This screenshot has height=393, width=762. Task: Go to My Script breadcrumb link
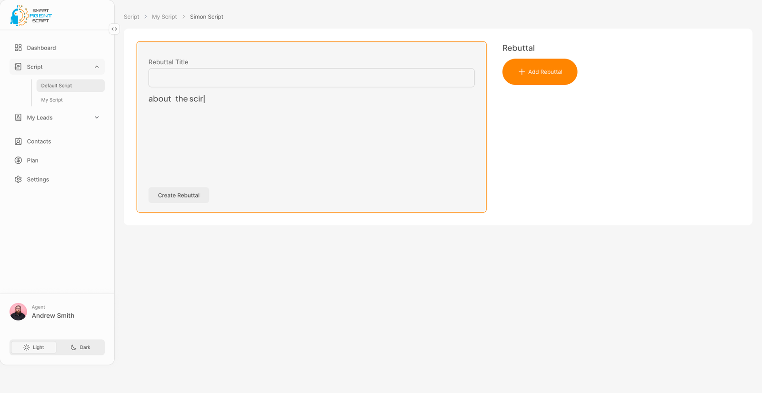(164, 17)
